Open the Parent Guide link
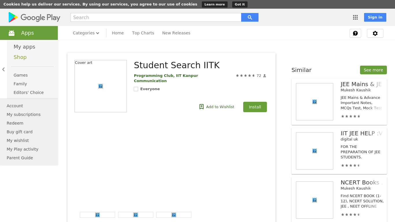Image resolution: width=395 pixels, height=222 pixels. point(20,158)
